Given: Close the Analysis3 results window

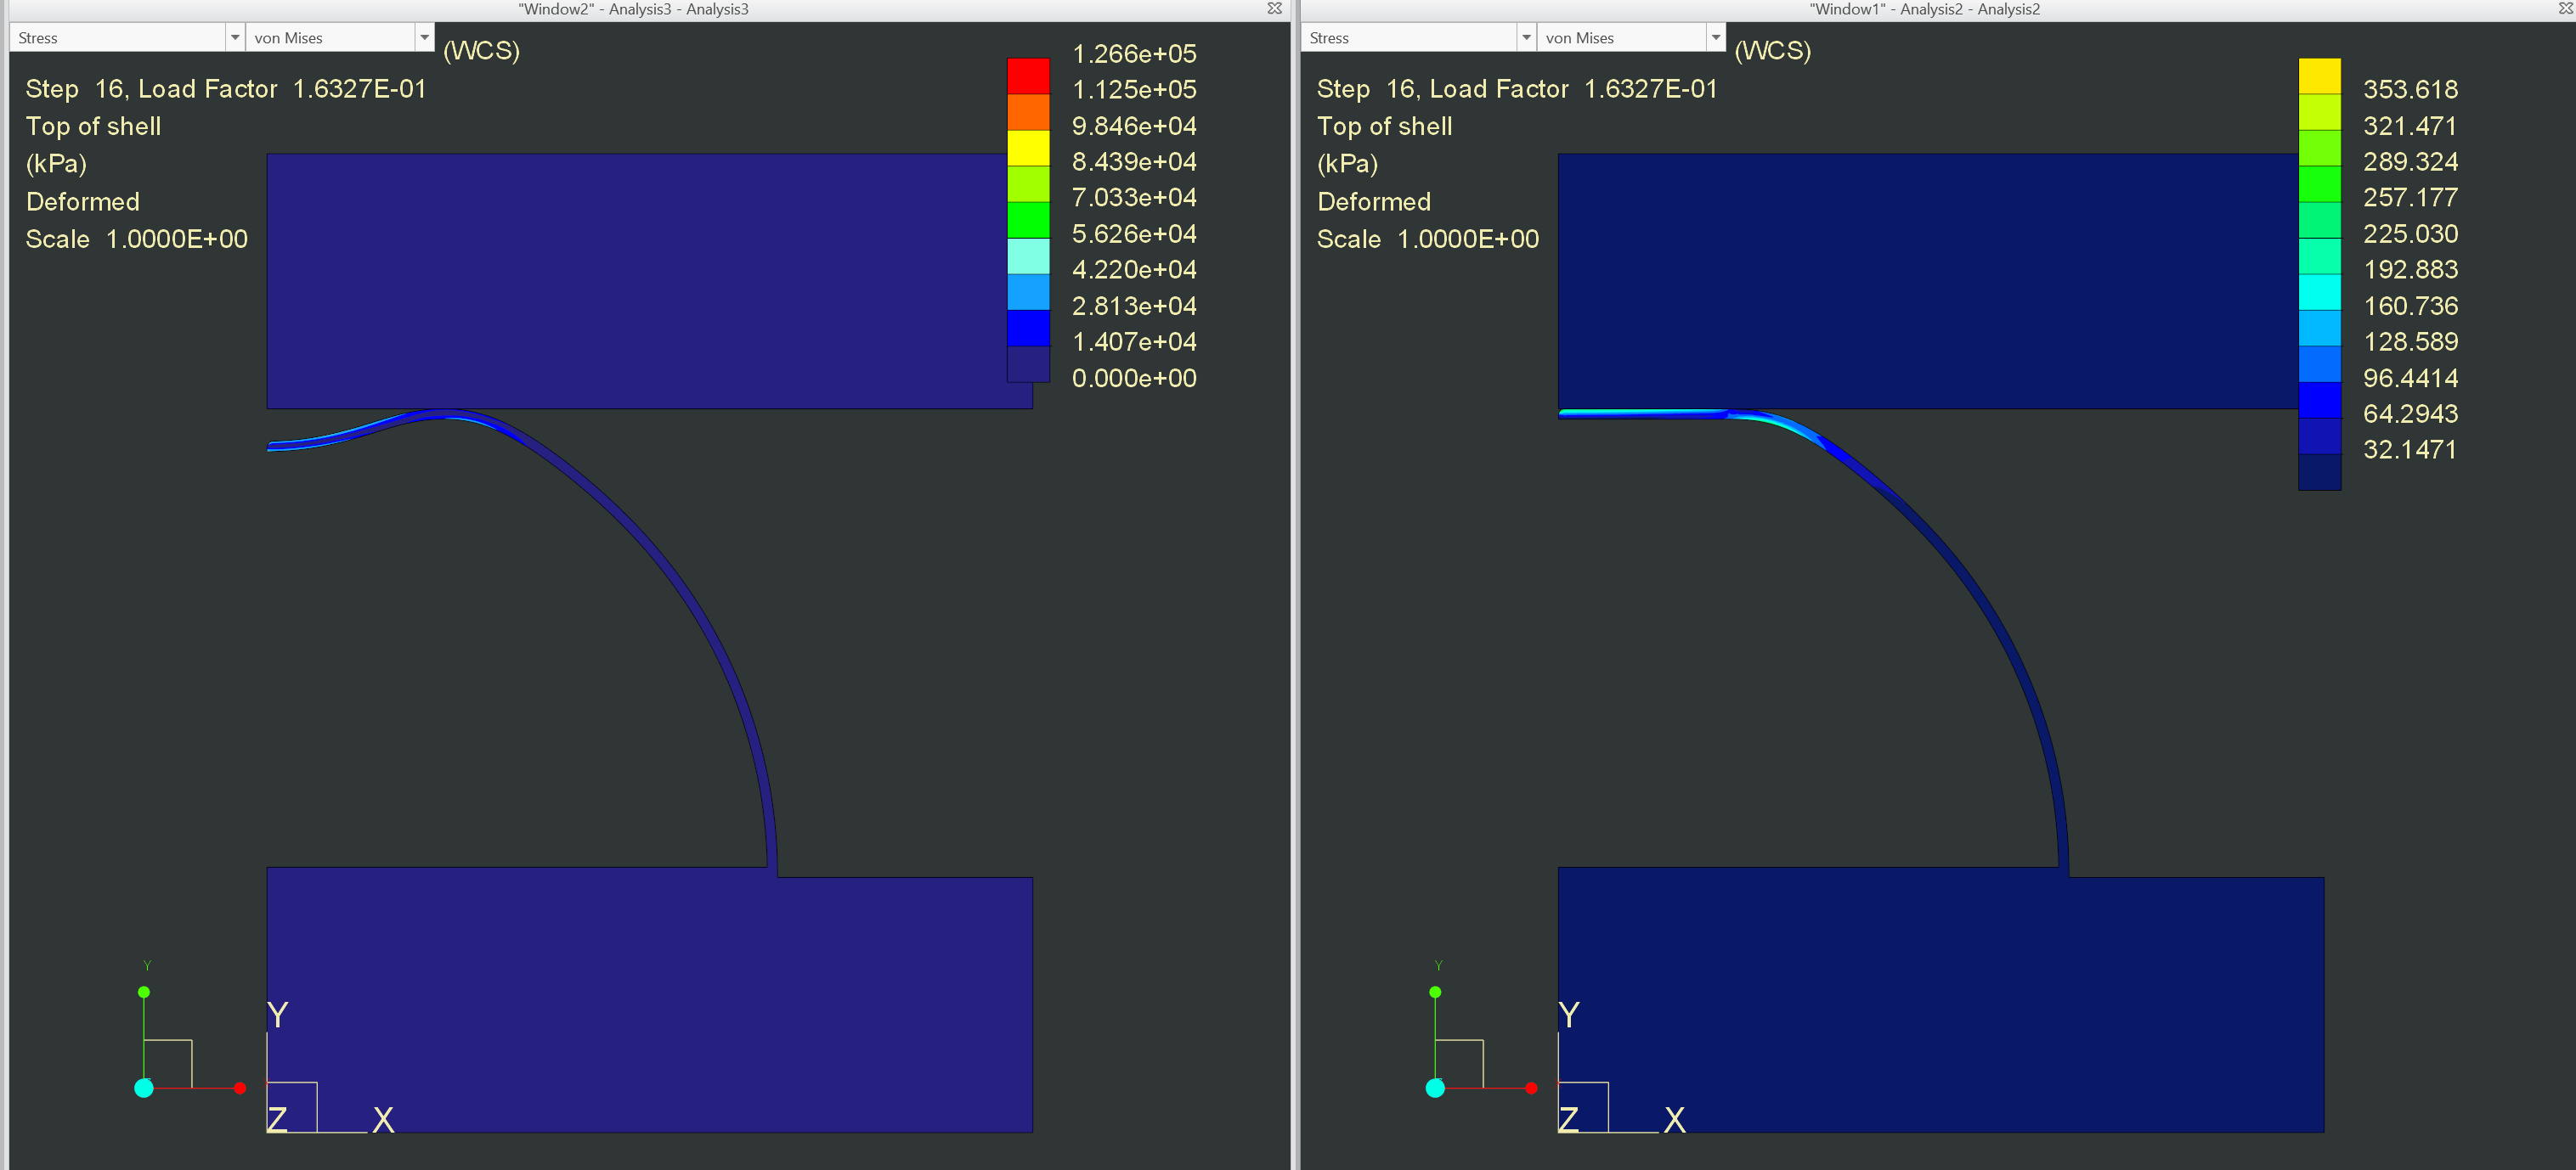Looking at the screenshot, I should [1274, 9].
